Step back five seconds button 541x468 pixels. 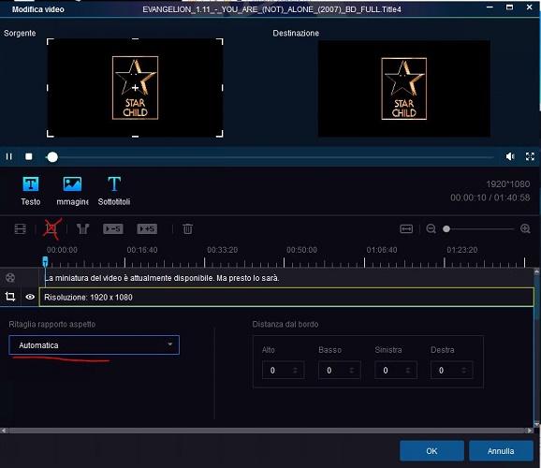coord(113,228)
